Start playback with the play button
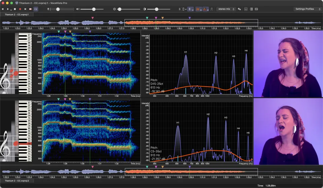323x188 pixels. (x=8, y=9)
